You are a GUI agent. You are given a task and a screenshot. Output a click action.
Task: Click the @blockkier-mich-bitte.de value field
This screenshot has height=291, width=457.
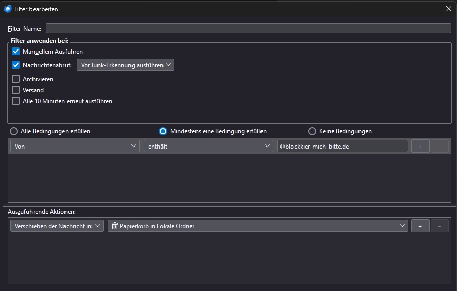[342, 146]
